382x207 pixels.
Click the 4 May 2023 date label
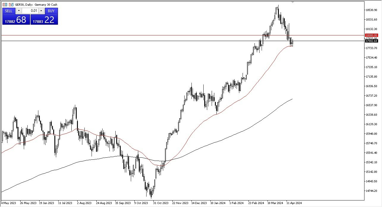[8, 203]
